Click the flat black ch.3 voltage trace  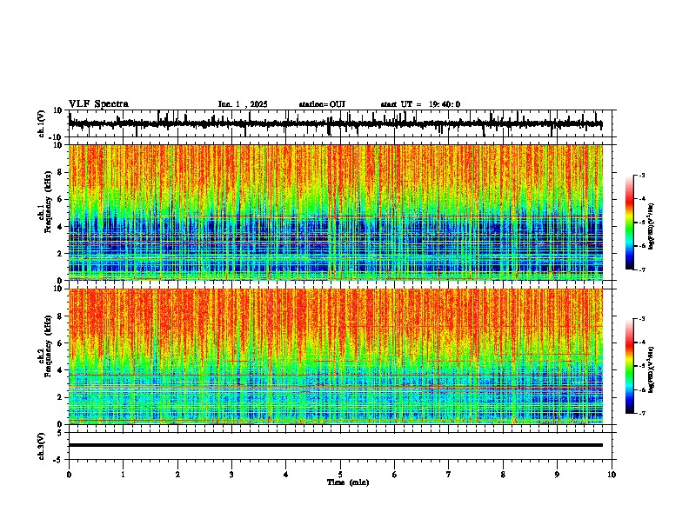[x=336, y=445]
